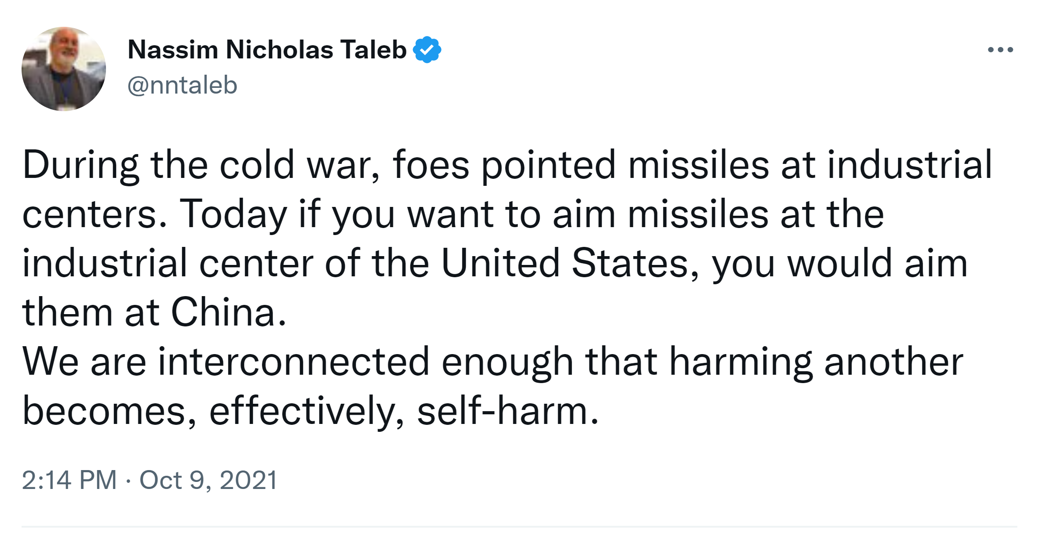Click the phrase "harming another"
This screenshot has height=543, width=1038.
point(816,362)
